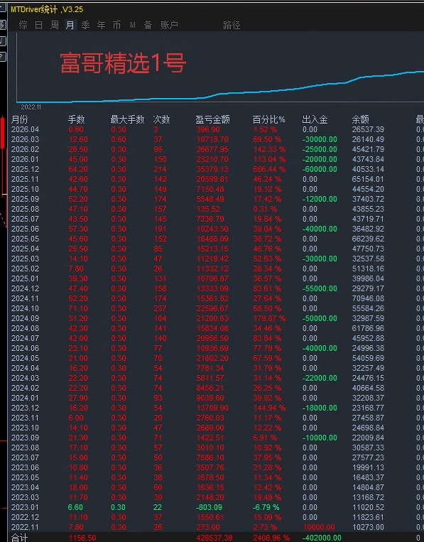This screenshot has height=542, width=424.
Task: Click withdrawal -12000.00 in 2025.09 row
Action: (x=320, y=199)
